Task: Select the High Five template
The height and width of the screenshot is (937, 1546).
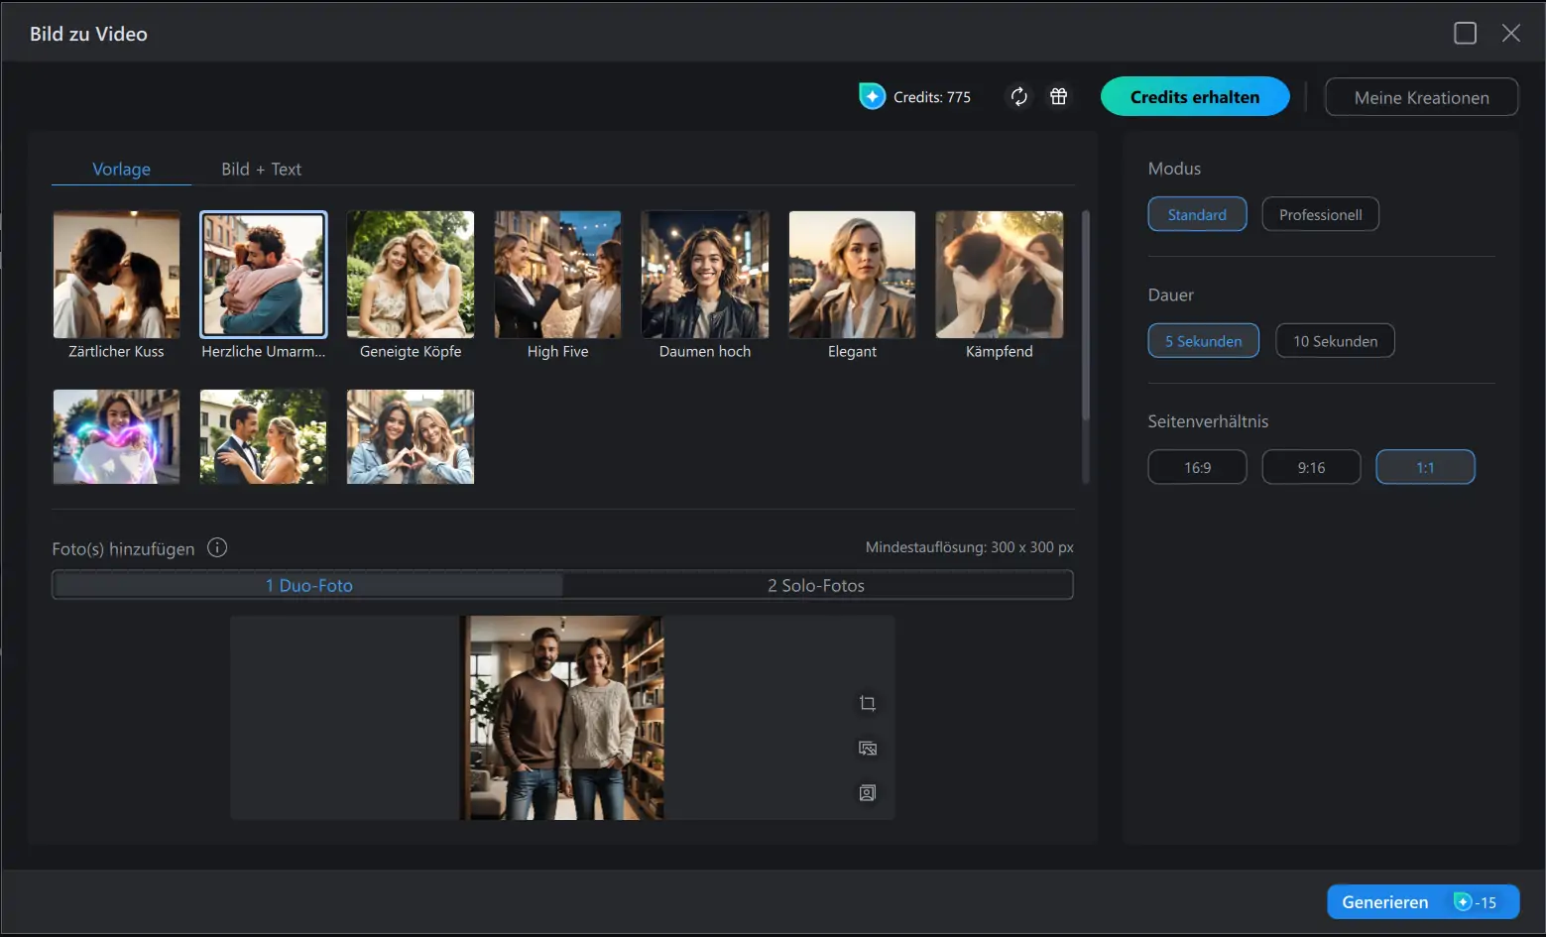Action: (x=557, y=286)
